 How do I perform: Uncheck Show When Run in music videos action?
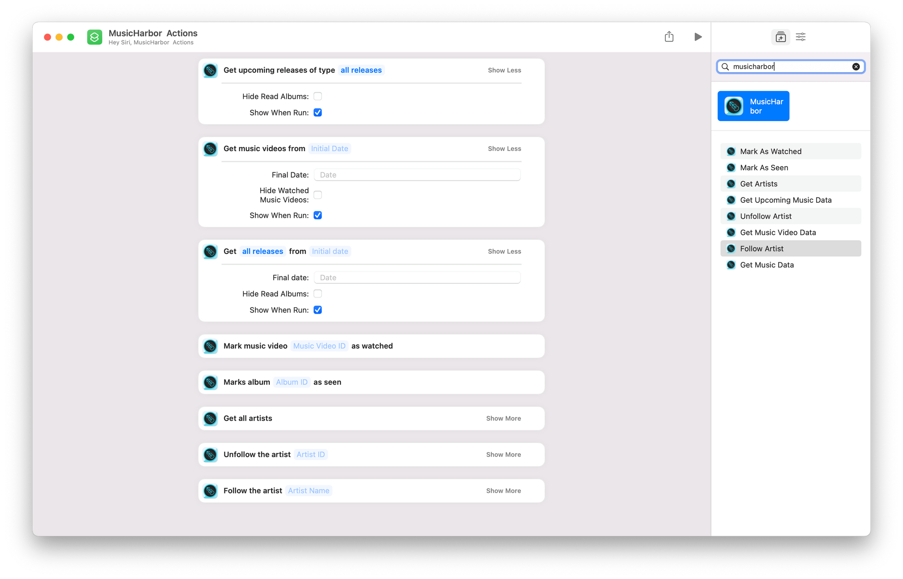click(x=317, y=215)
